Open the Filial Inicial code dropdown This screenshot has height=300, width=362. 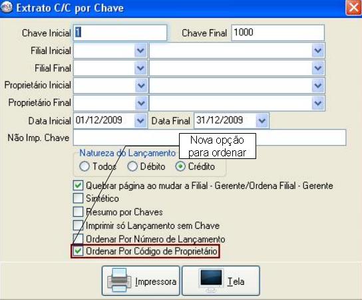point(140,50)
